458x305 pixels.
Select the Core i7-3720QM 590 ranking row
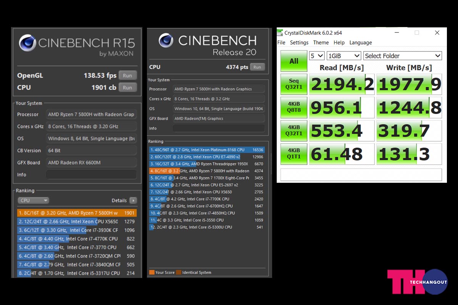click(77, 256)
